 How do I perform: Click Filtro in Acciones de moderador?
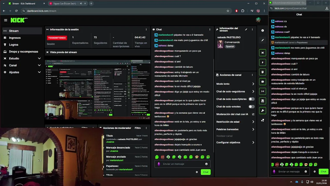tap(138, 128)
